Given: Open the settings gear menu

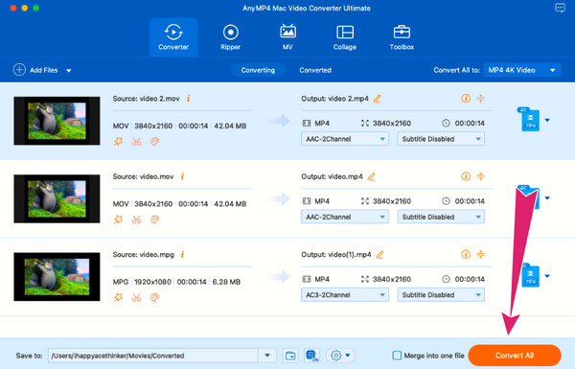Looking at the screenshot, I should coord(340,355).
